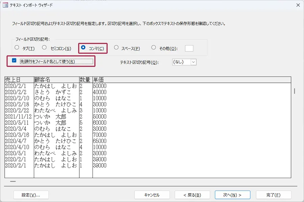Image resolution: width=304 pixels, height=202 pixels.
Task: Click the wizard icon in title bar
Action: [5, 5]
